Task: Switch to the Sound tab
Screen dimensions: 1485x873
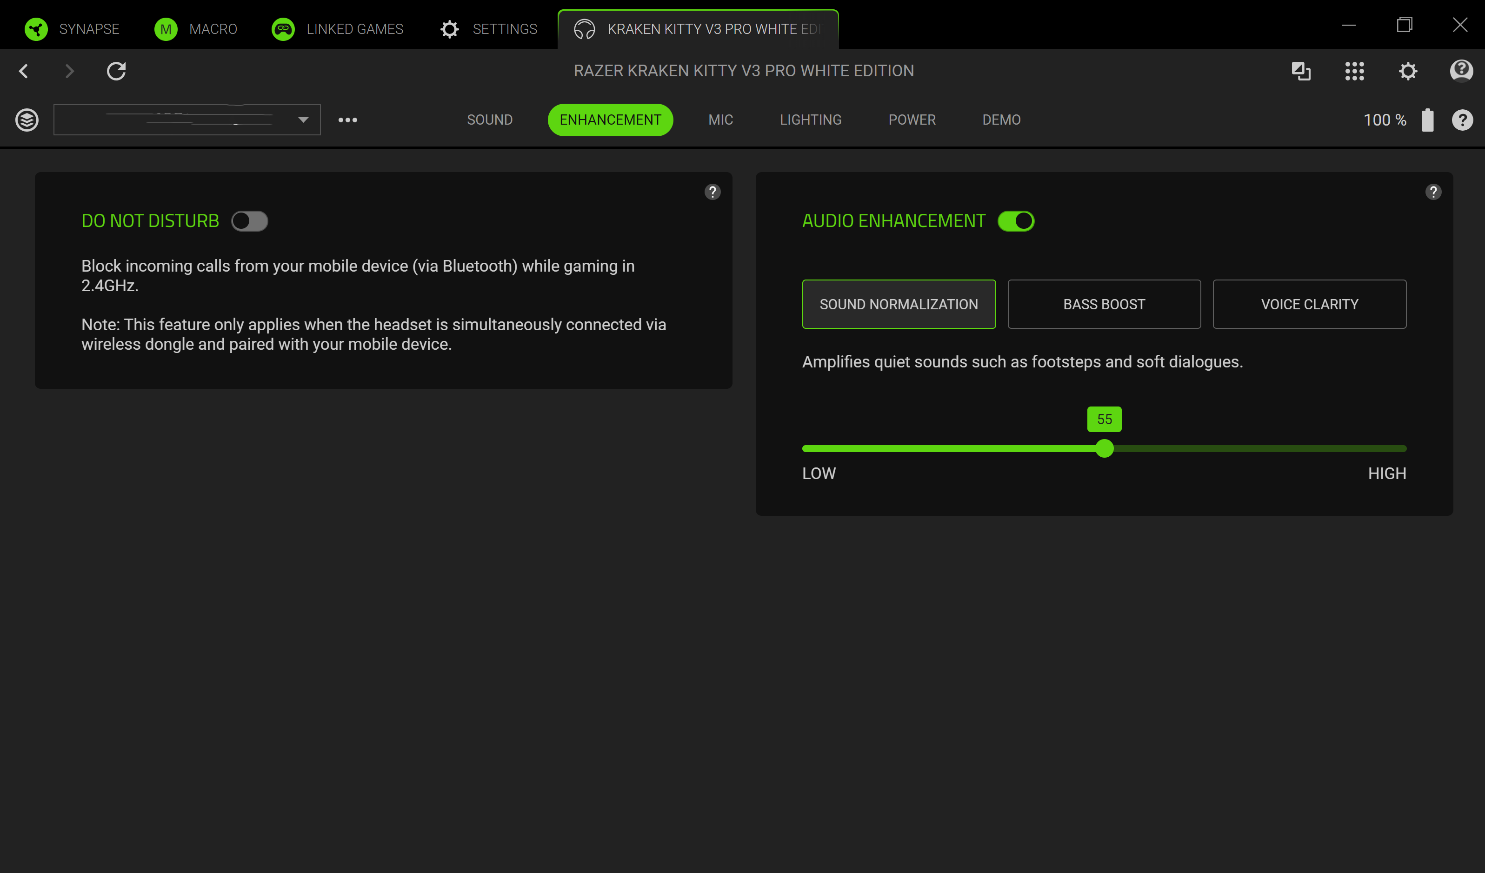Action: [490, 120]
